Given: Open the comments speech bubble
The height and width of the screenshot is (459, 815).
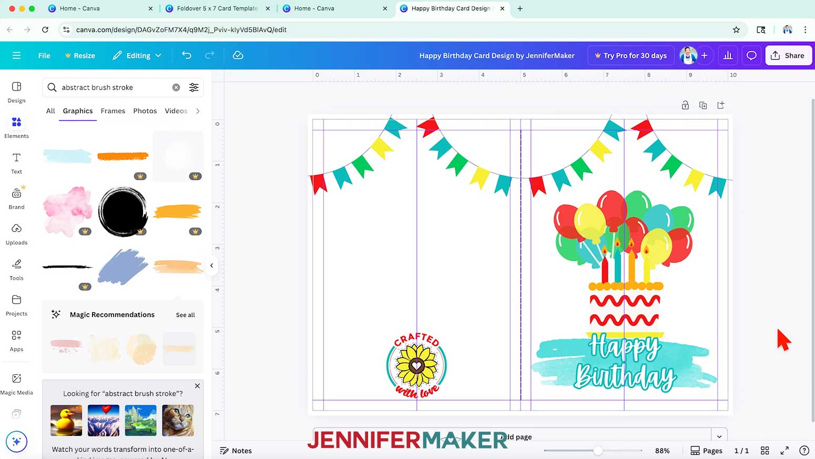Looking at the screenshot, I should point(751,55).
